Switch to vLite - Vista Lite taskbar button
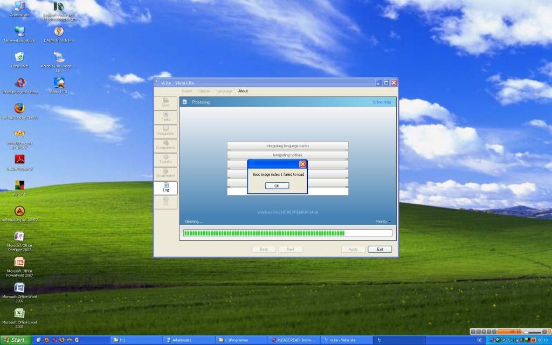Viewport: 552px width, 345px height. pyautogui.click(x=347, y=340)
